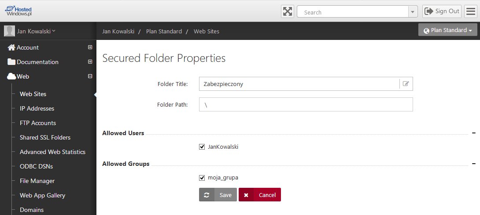
Task: Expand the Account section plus sign
Action: (x=90, y=47)
